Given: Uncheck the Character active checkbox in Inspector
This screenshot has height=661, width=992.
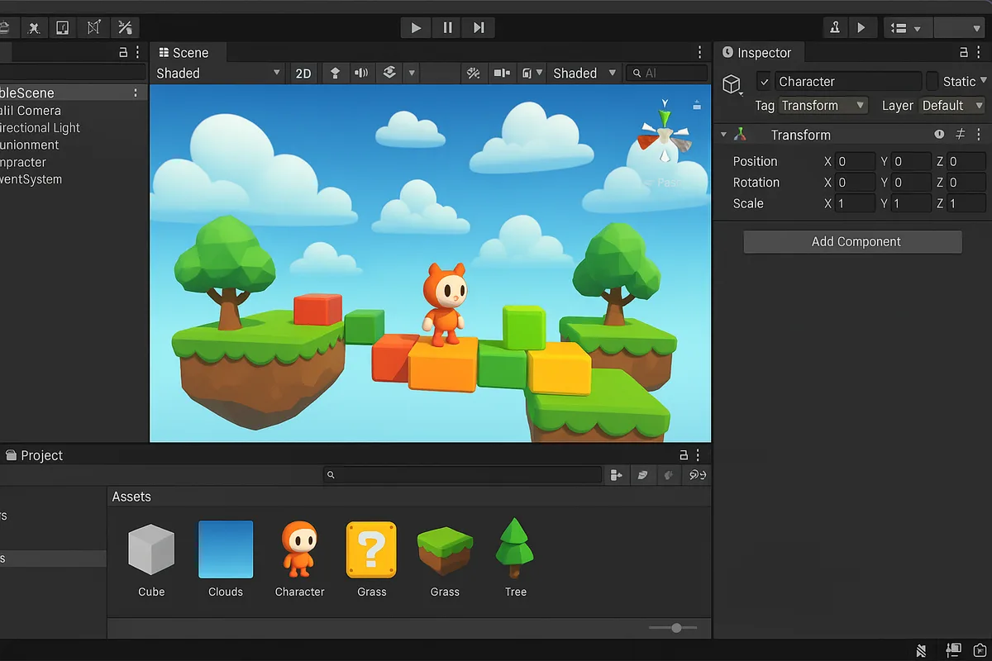Looking at the screenshot, I should pos(765,81).
